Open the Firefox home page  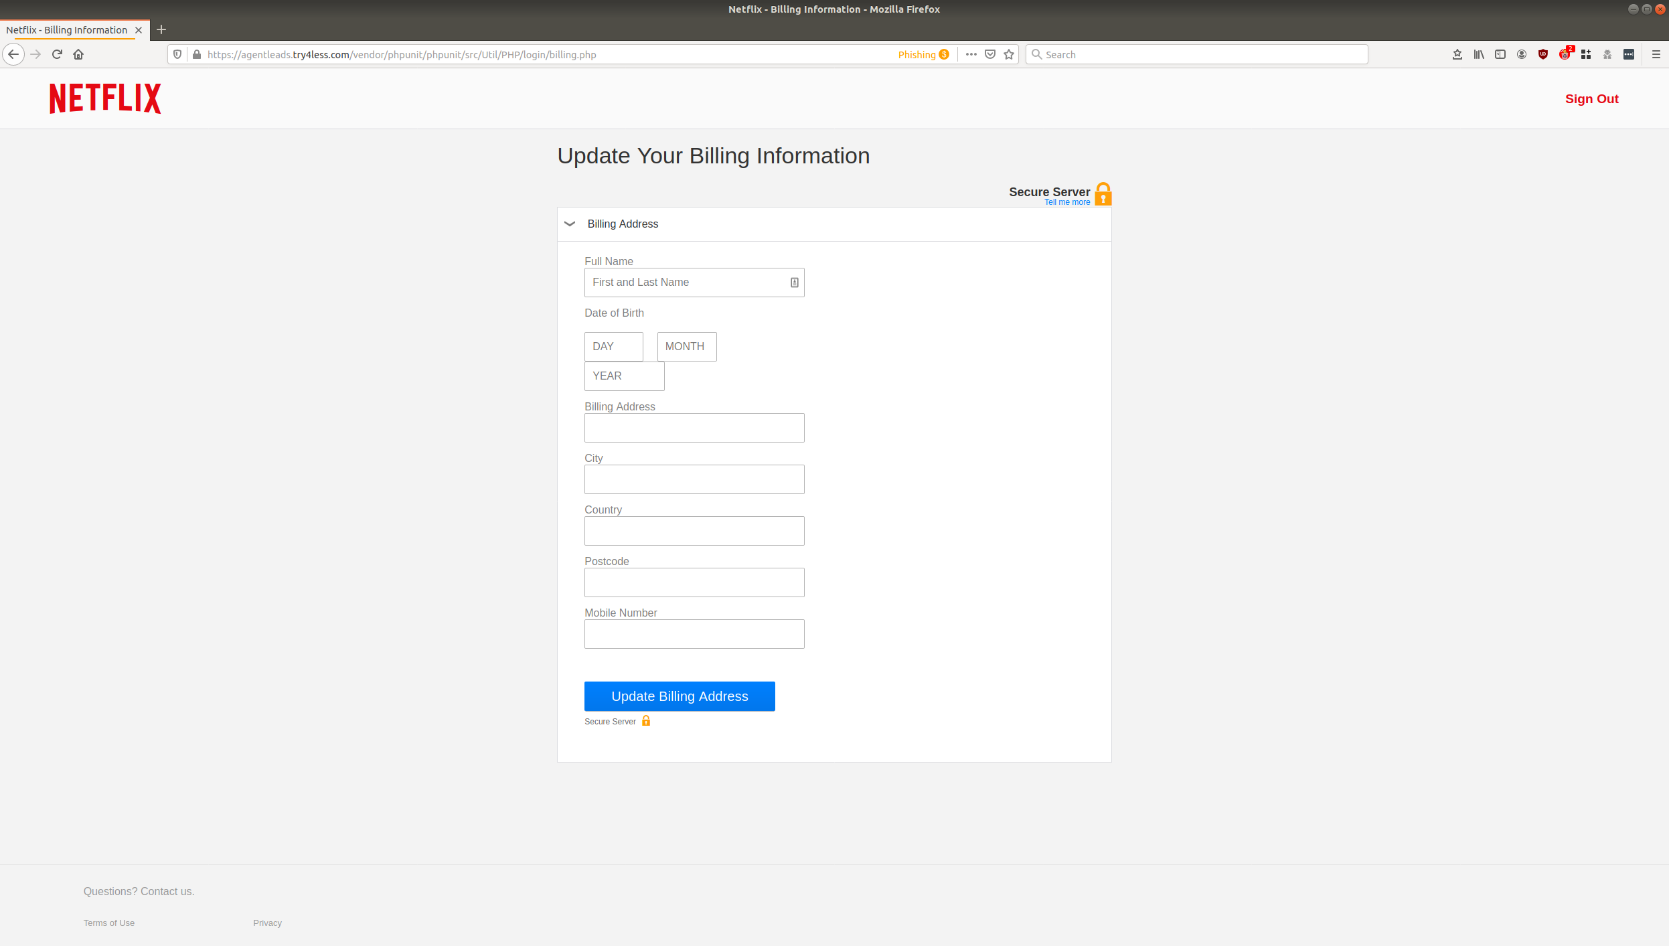(x=78, y=54)
